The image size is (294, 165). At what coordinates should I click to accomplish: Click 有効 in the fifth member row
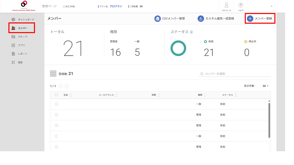point(223,147)
